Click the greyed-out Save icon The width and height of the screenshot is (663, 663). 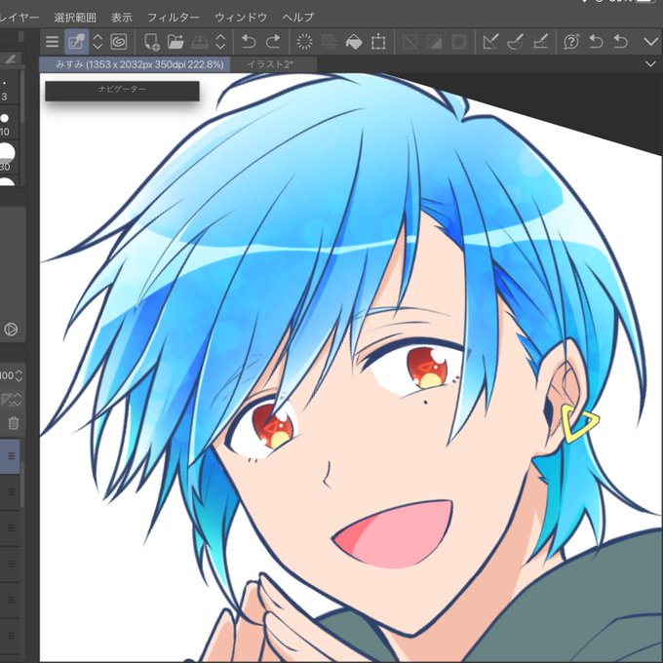[x=201, y=41]
